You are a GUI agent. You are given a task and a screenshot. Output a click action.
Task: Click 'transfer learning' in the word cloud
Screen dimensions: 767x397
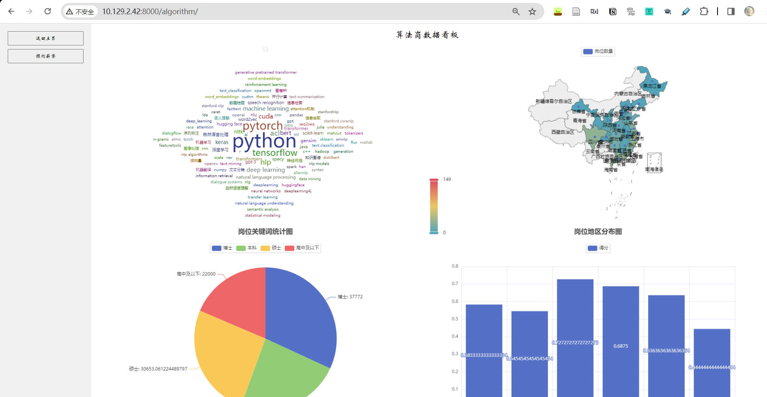coord(262,197)
